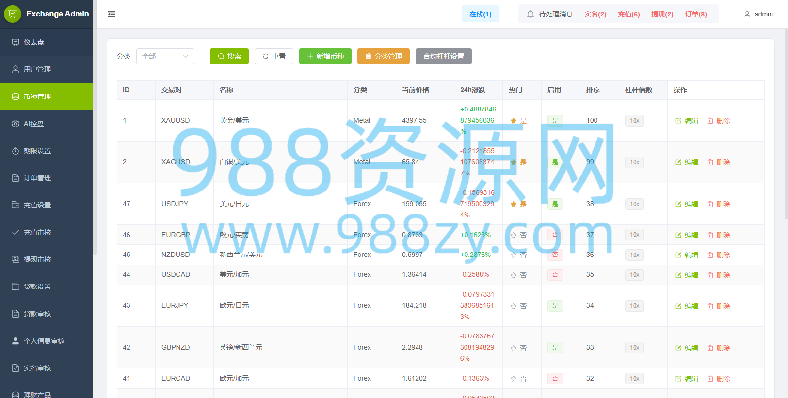This screenshot has width=788, height=398.
Task: Open the admin user profile icon
Action: [747, 14]
